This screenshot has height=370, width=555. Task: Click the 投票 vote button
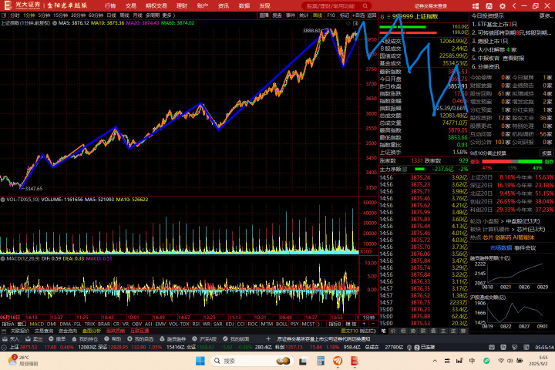(547, 153)
